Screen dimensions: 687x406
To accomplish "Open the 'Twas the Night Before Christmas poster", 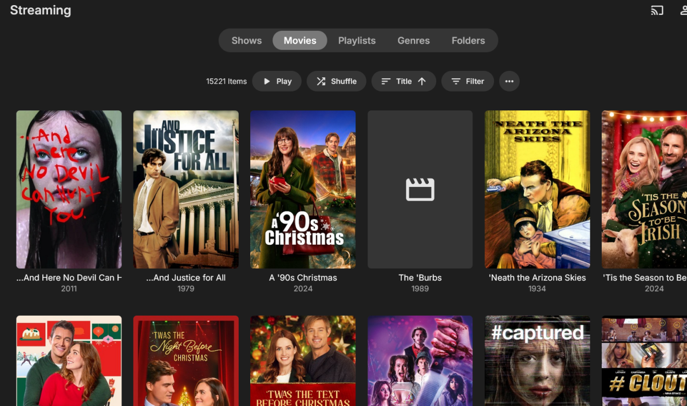I will (186, 361).
